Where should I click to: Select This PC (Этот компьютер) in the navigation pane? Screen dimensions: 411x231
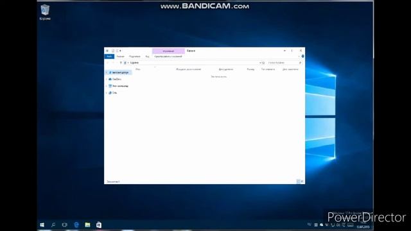tap(118, 86)
